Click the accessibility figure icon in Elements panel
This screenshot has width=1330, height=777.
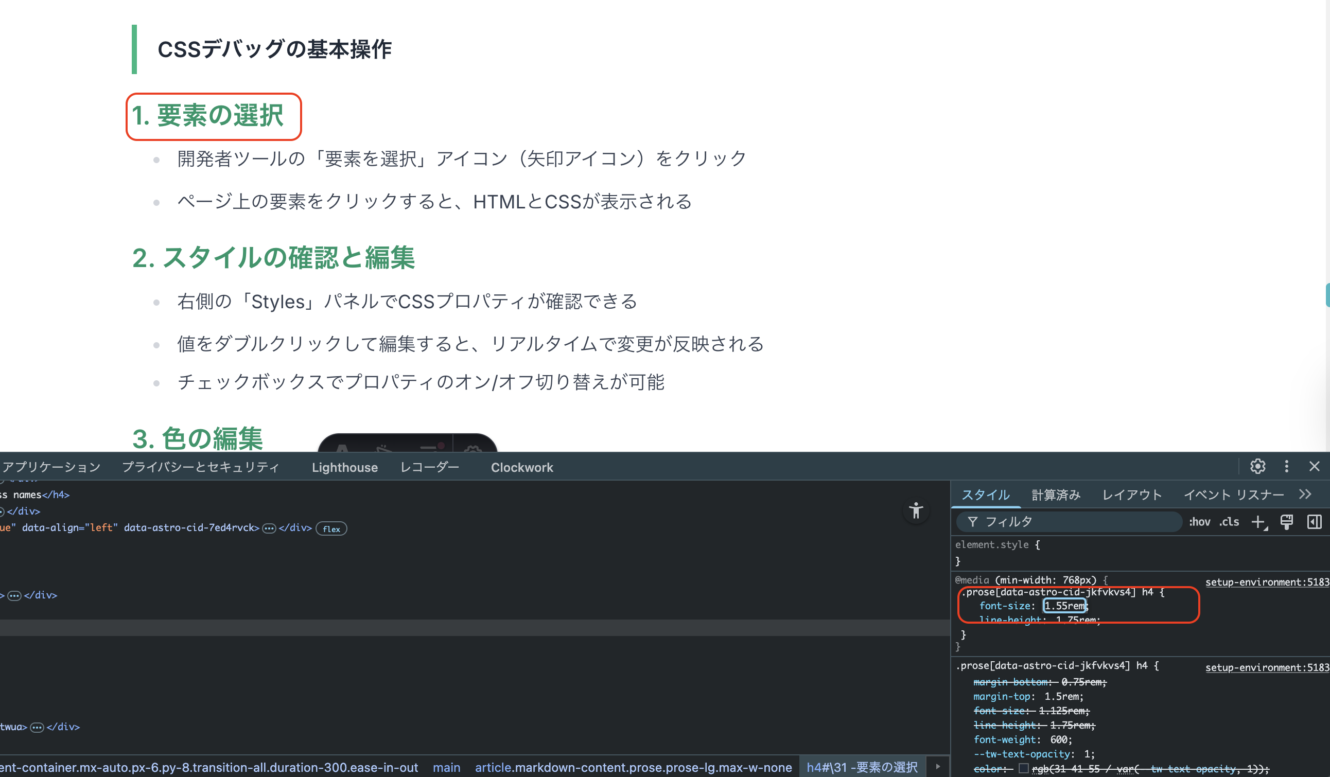pyautogui.click(x=916, y=510)
